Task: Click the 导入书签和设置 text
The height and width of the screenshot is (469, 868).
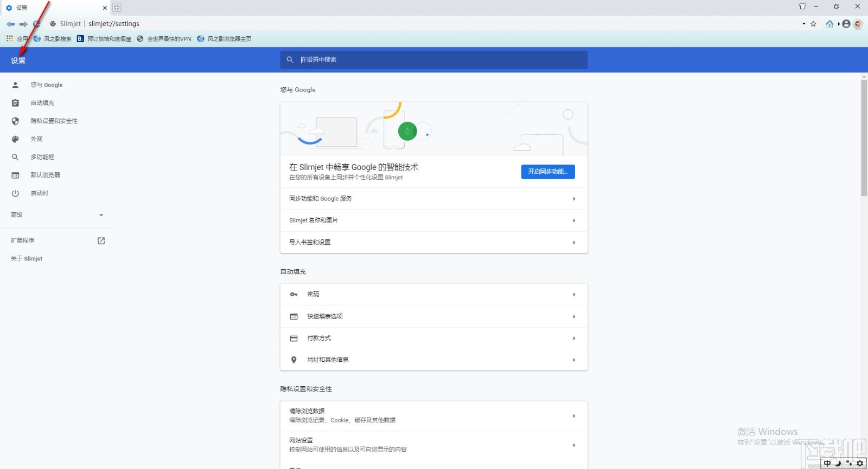Action: (309, 242)
